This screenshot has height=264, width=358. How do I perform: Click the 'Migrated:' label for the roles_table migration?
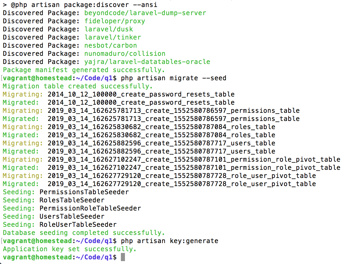click(21, 135)
